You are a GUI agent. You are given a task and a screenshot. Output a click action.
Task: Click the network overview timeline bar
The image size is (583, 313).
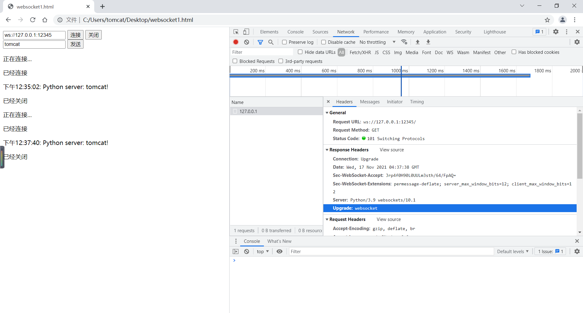coord(380,75)
